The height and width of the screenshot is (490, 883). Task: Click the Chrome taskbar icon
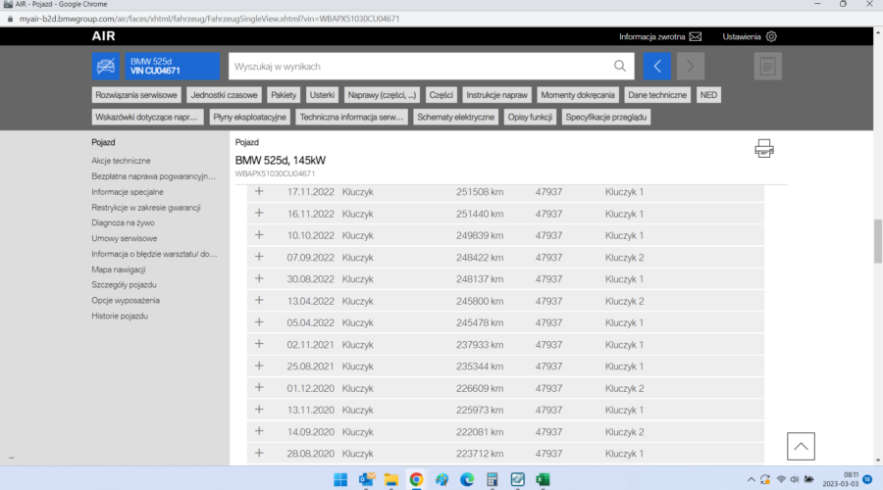(x=416, y=479)
